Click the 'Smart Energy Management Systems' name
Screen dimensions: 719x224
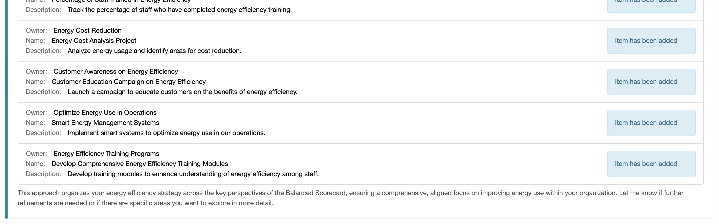coord(105,123)
